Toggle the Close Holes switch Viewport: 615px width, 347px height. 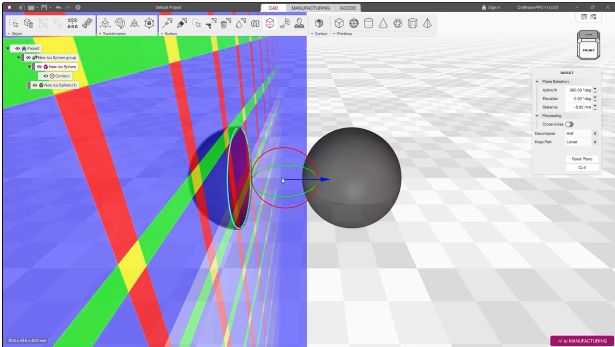click(x=569, y=124)
